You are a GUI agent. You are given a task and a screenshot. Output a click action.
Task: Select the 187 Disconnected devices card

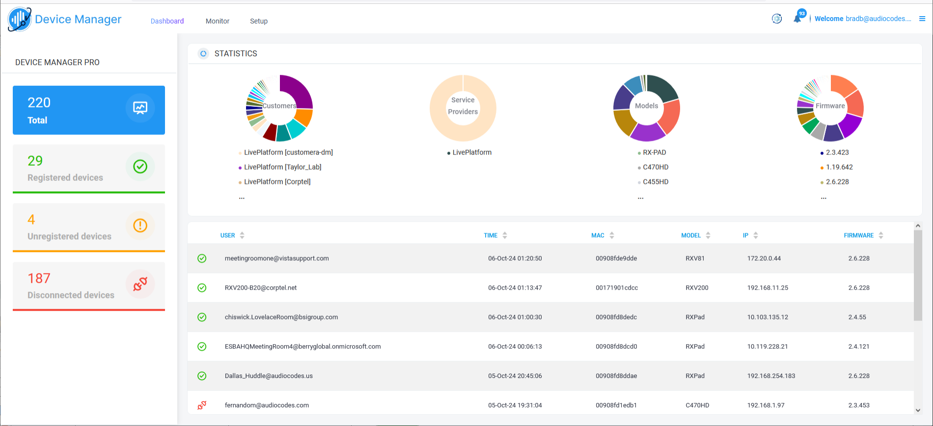pyautogui.click(x=89, y=287)
